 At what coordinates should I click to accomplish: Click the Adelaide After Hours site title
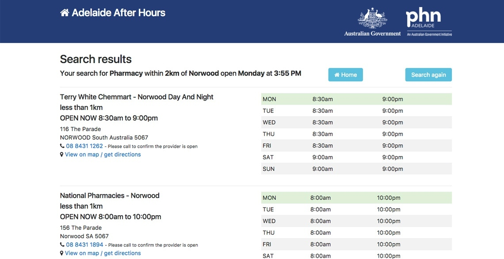118,12
